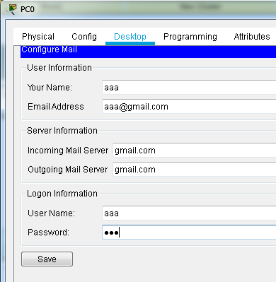This screenshot has width=276, height=282.
Task: Click the 'Email Address' label
Action: click(56, 107)
